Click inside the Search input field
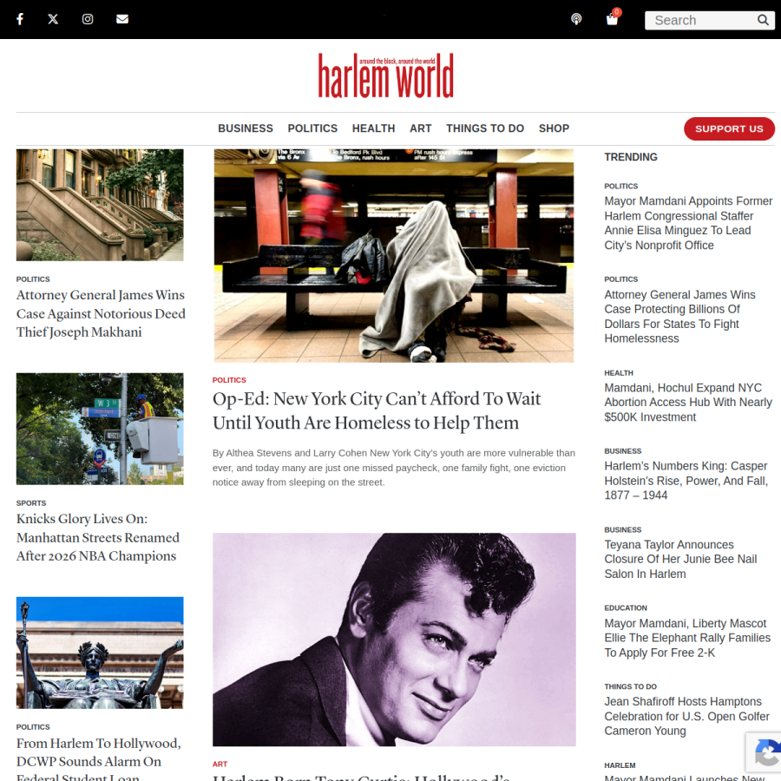Image resolution: width=781 pixels, height=781 pixels. (702, 21)
